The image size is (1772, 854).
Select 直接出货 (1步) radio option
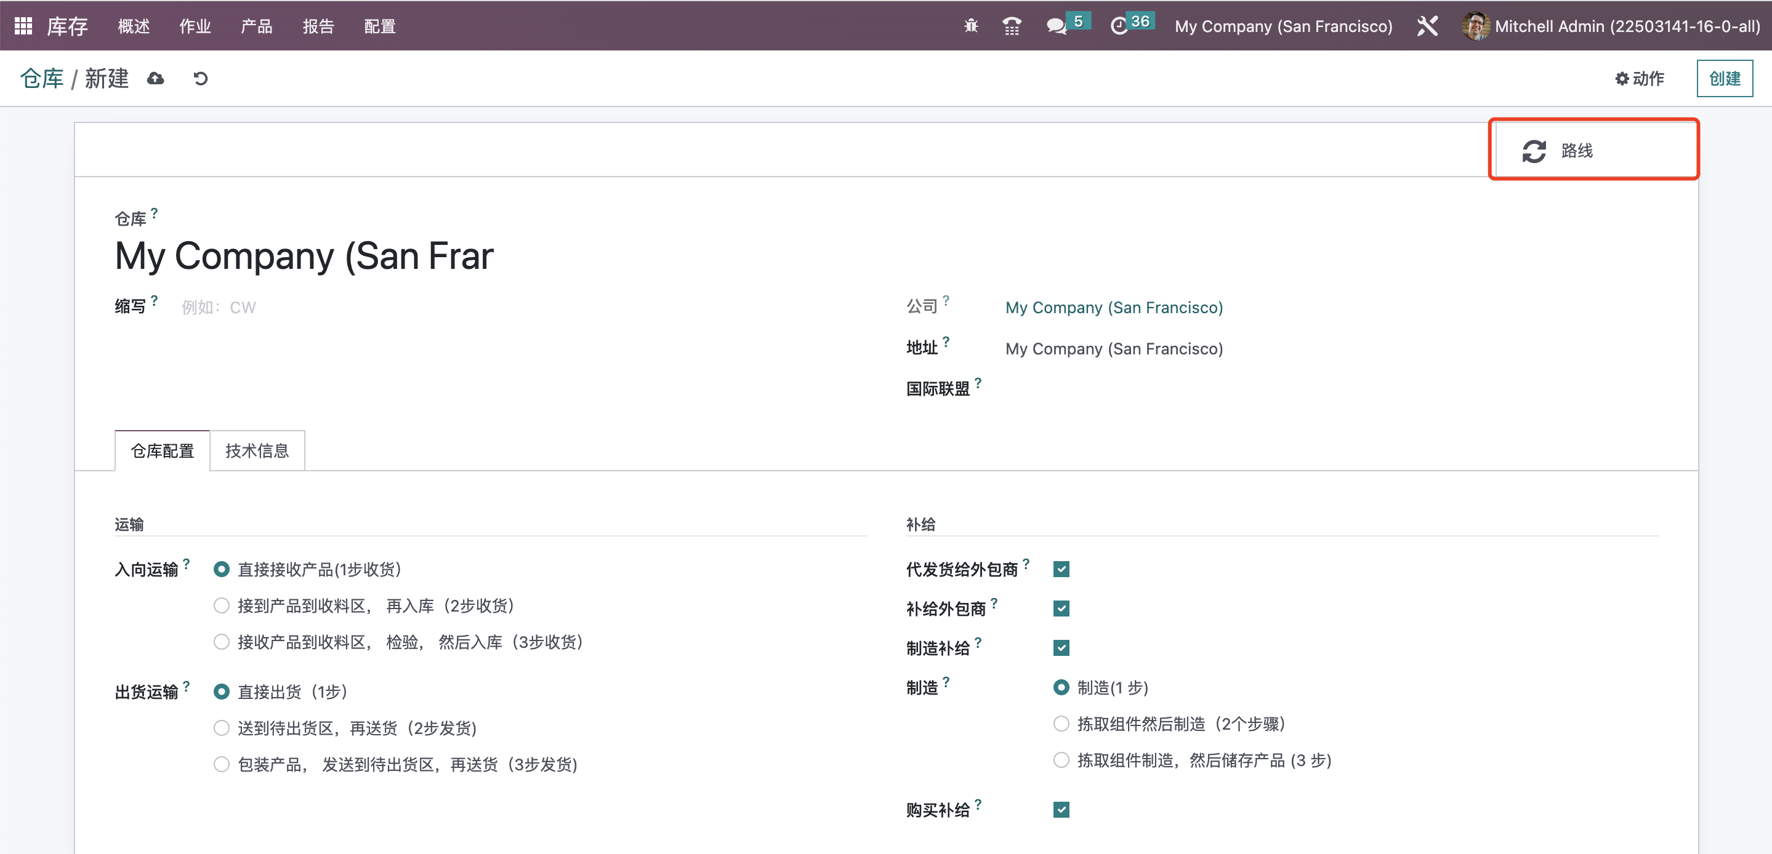coord(221,692)
